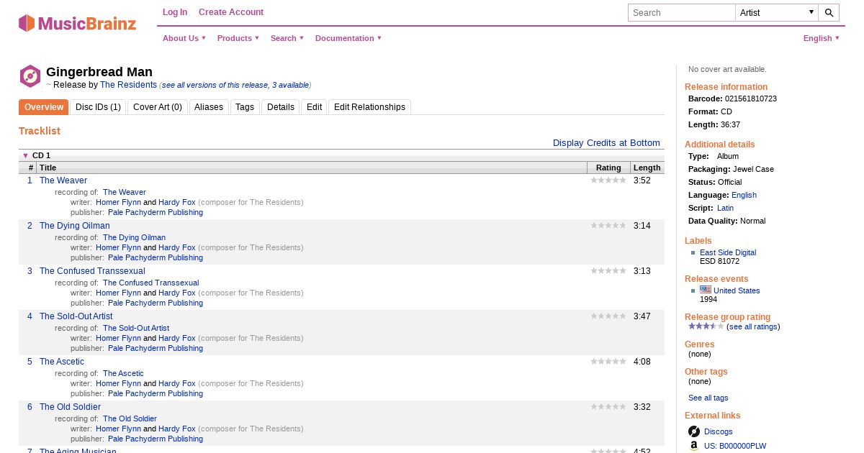Screen dimensions: 864x453
Task: Rate The Ascetic with its stars
Action: tap(608, 362)
